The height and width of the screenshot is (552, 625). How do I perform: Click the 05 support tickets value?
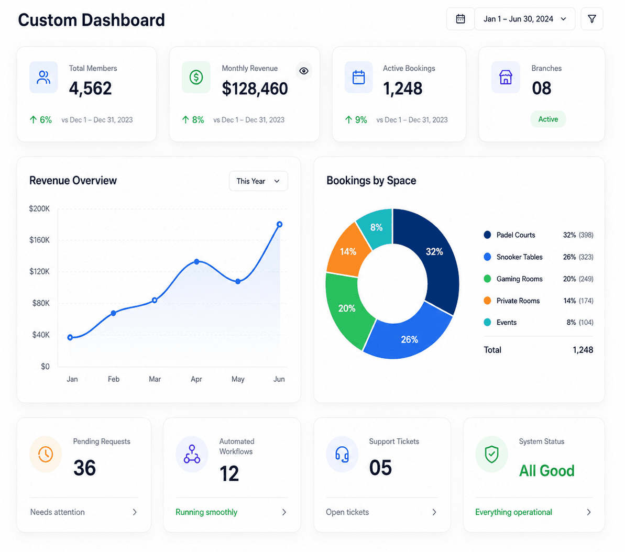pyautogui.click(x=380, y=468)
